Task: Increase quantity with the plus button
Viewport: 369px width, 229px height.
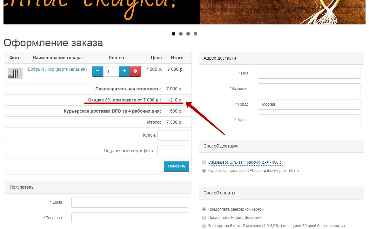Action: (x=124, y=71)
